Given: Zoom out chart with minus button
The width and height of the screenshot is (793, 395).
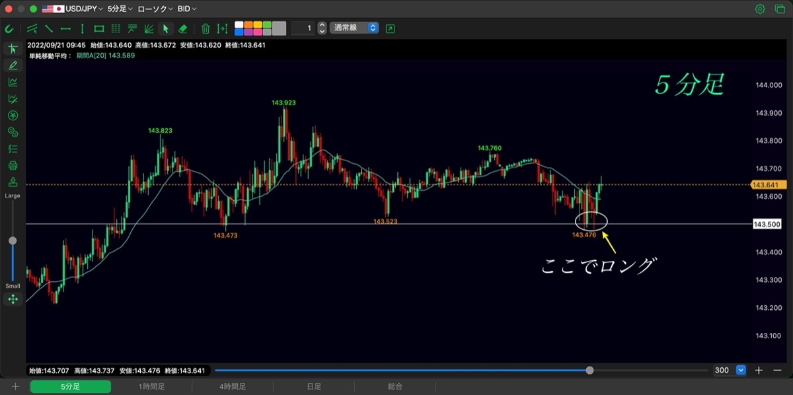Looking at the screenshot, I should point(776,371).
